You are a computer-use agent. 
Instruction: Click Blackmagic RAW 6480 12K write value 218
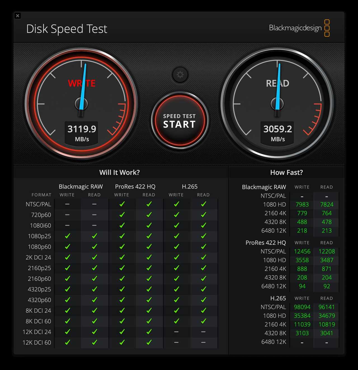(x=302, y=231)
